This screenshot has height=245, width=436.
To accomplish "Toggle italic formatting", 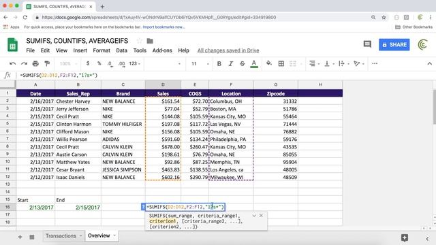I will [x=231, y=63].
